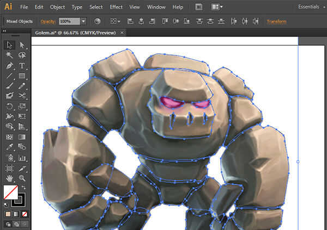Select the Gradient tool
The image size is (327, 230).
[22, 137]
